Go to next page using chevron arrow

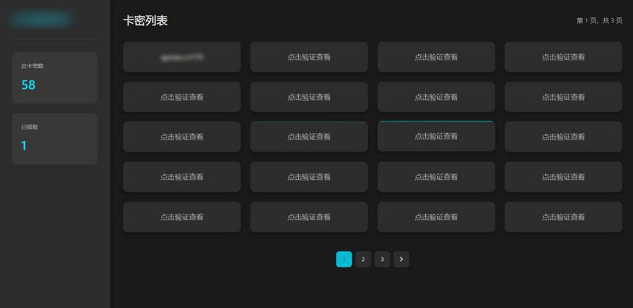pyautogui.click(x=401, y=259)
